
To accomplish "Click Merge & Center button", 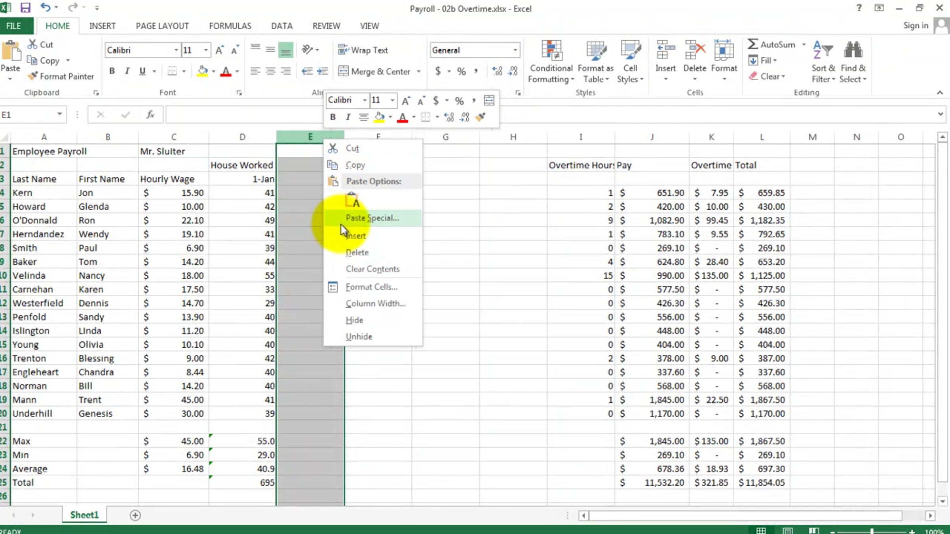I will click(x=374, y=72).
